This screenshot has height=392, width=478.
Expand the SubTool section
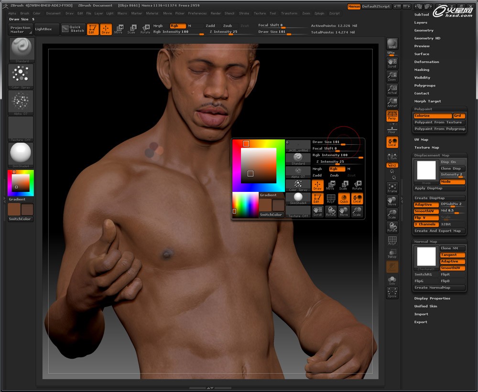422,15
